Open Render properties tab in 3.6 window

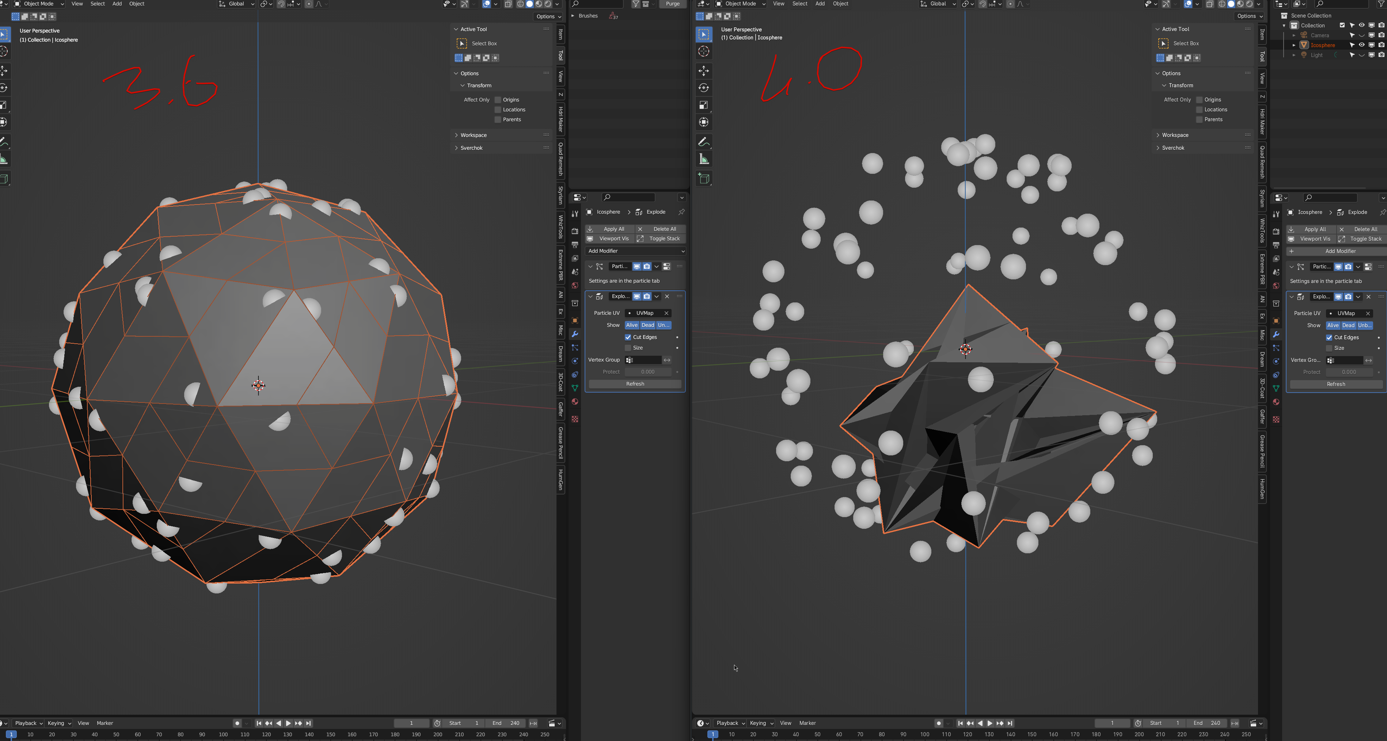[x=575, y=231]
